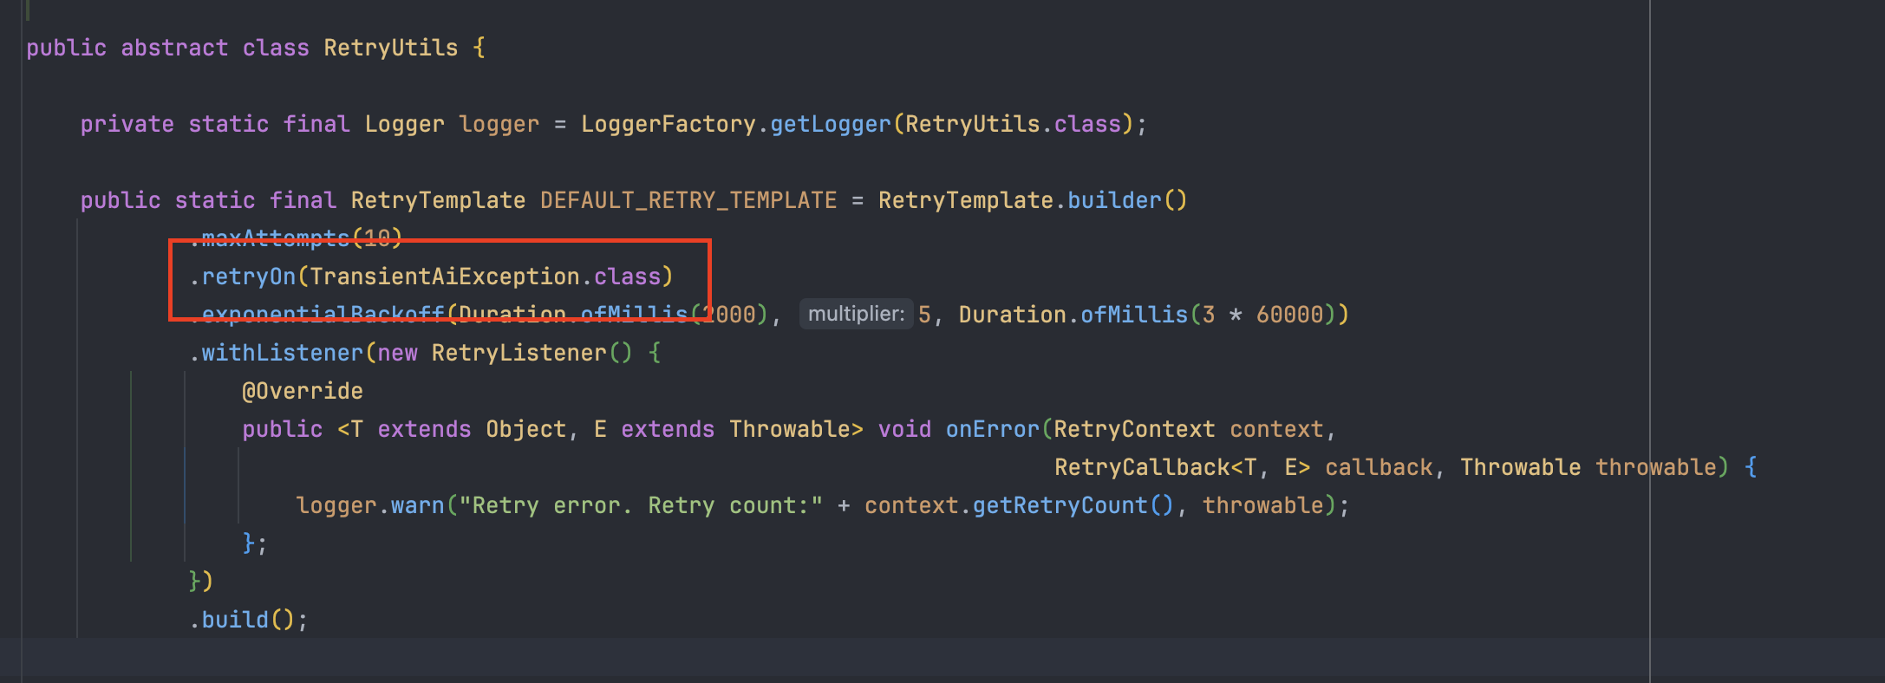Viewport: 1885px width, 683px height.
Task: Click the withListener method call
Action: point(283,353)
